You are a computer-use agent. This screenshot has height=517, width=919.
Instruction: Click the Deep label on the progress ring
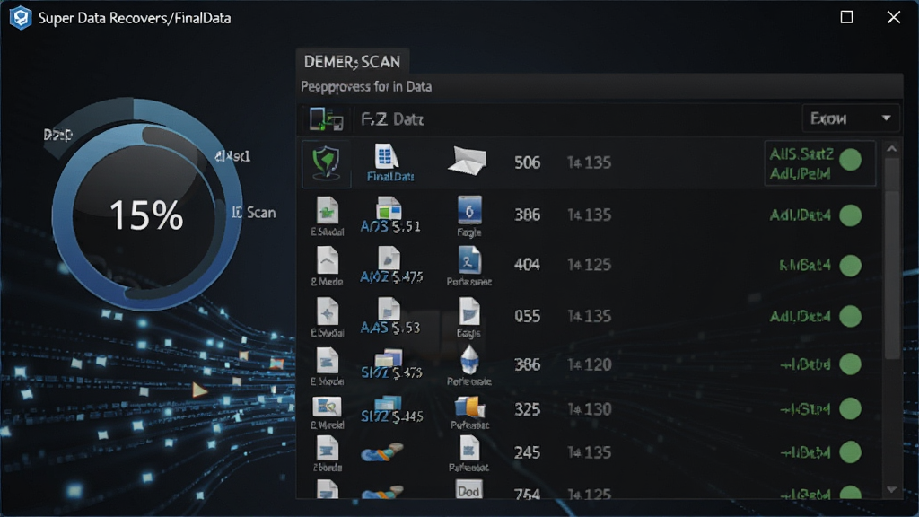(x=58, y=135)
